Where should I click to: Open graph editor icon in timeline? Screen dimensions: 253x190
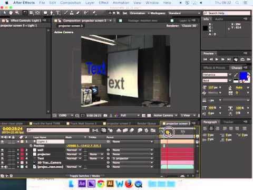pos(153,130)
